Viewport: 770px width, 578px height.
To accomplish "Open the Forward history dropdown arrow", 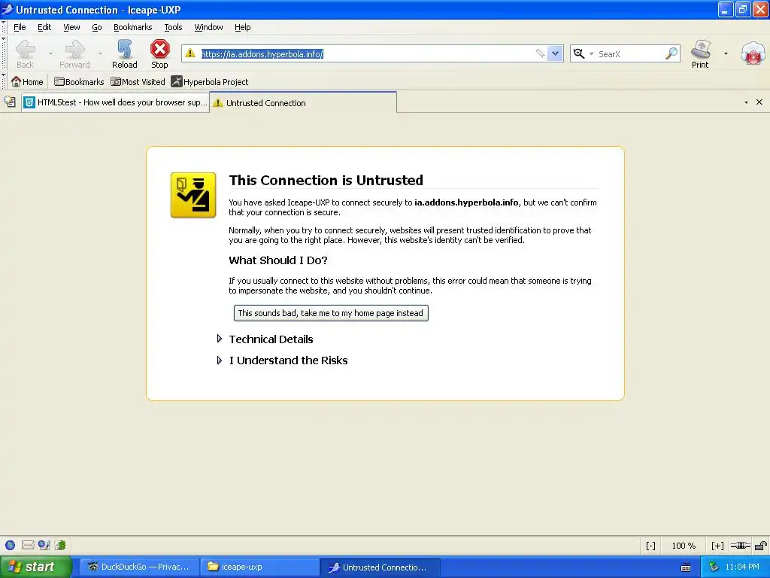I will click(x=100, y=53).
